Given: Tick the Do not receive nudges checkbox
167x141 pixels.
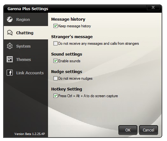Looking at the screenshot, I should [55, 78].
